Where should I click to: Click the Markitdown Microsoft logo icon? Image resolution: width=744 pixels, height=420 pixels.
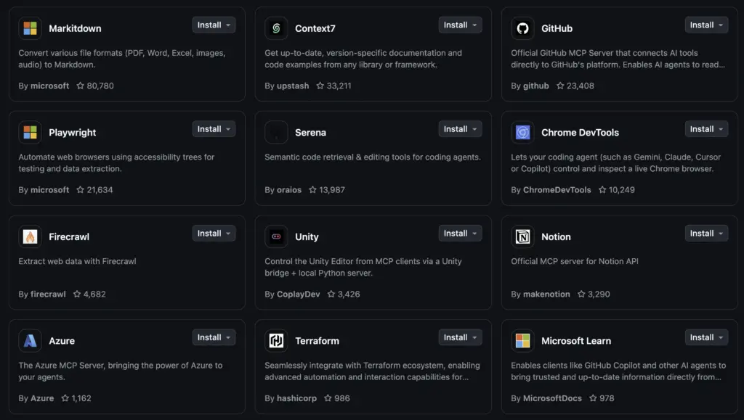coord(30,28)
